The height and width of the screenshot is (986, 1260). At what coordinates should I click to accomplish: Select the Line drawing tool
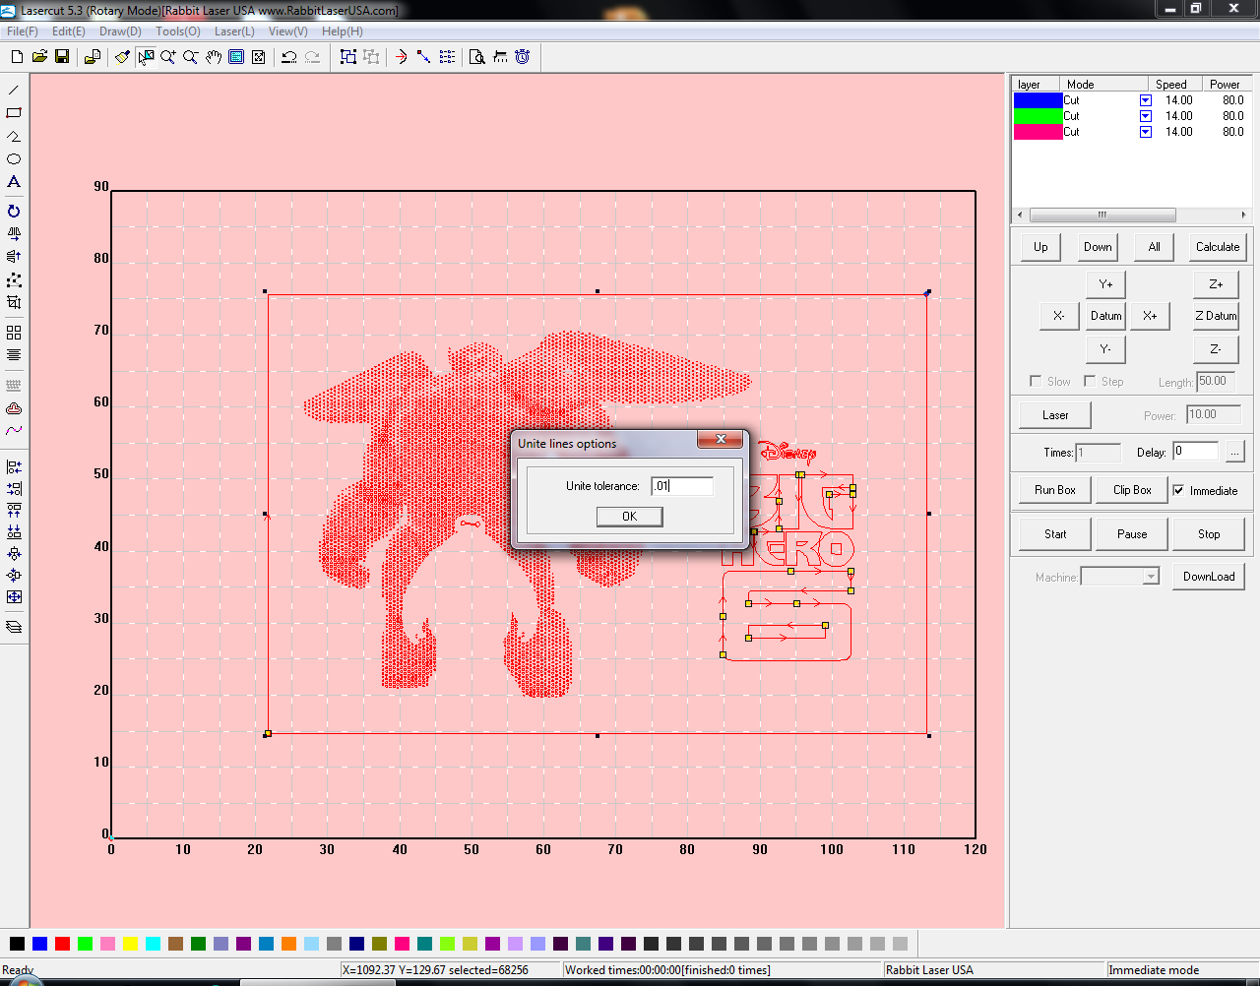(14, 90)
